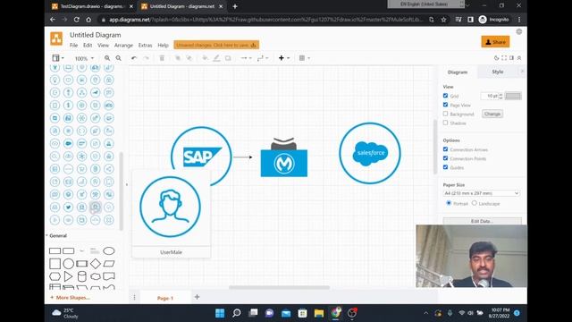Click the zoom out magnifier icon
The height and width of the screenshot is (322, 572).
click(x=119, y=58)
